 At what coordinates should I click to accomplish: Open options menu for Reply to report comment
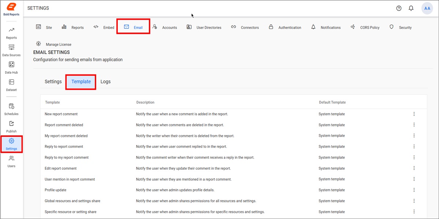click(x=414, y=146)
